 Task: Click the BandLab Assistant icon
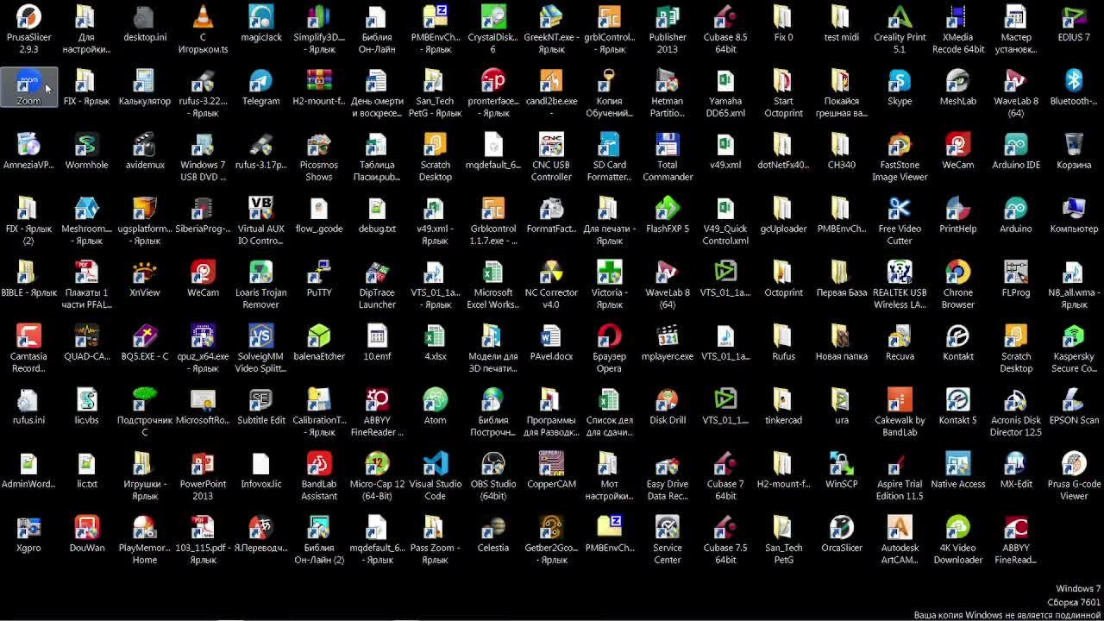pos(319,463)
